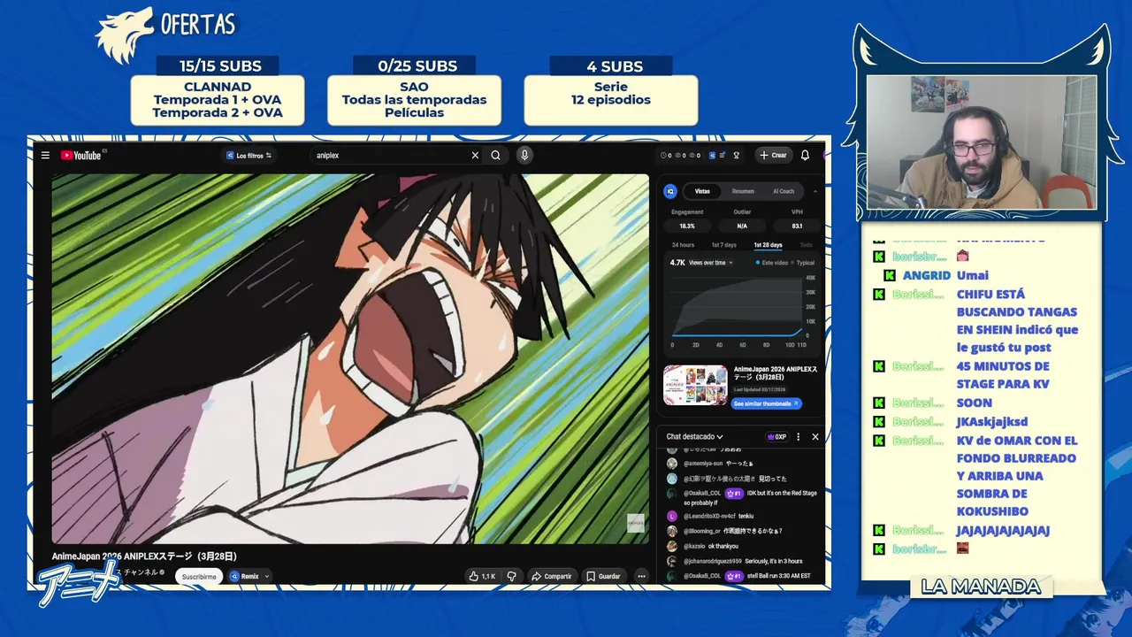Click the 0XP crown badge in chat
Screen dimensions: 1132x637
(x=776, y=437)
